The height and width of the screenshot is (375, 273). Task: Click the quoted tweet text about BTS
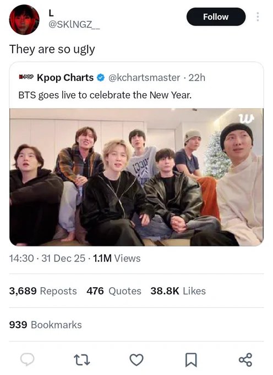105,95
